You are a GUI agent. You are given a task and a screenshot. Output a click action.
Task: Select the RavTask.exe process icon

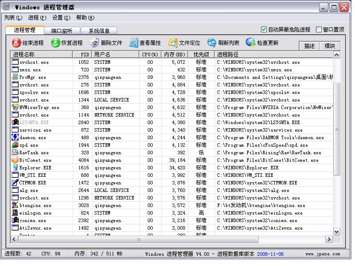tap(15, 153)
